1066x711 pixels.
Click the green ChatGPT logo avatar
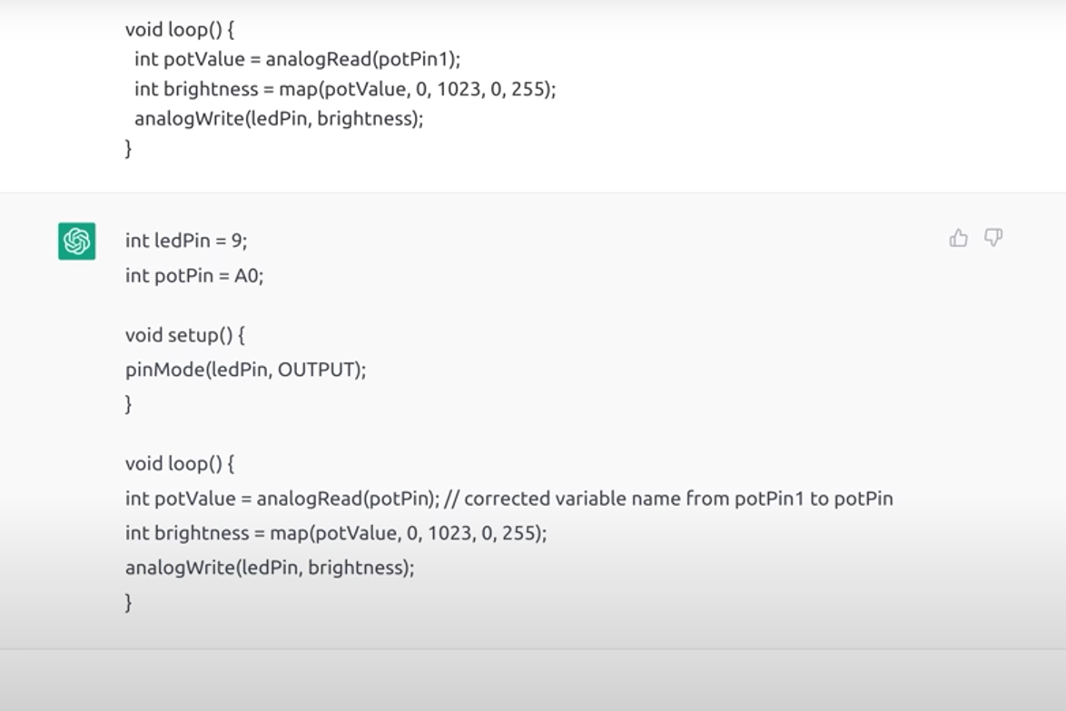(77, 242)
